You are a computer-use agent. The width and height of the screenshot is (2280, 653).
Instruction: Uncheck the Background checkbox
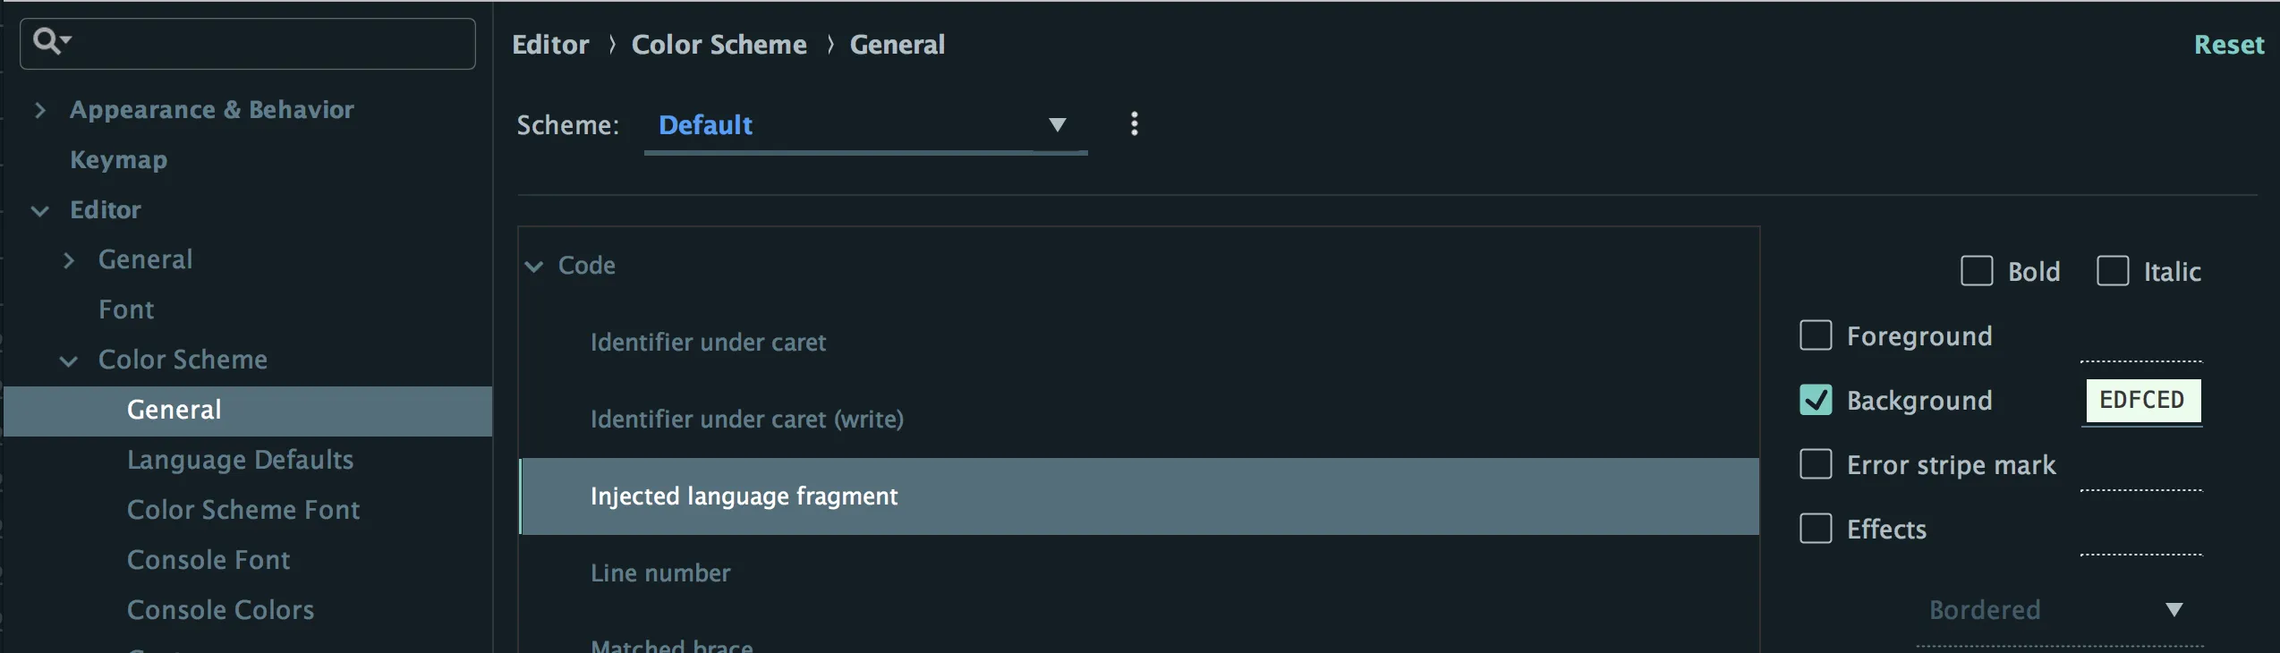(x=1815, y=400)
